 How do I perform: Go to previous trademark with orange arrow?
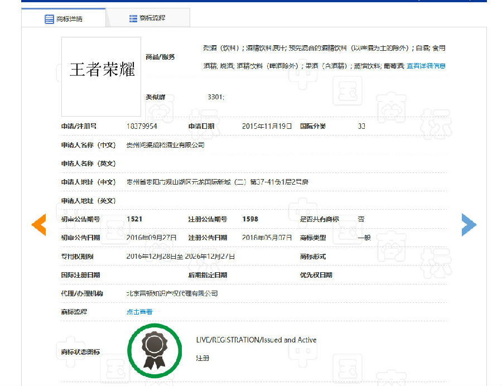[38, 224]
